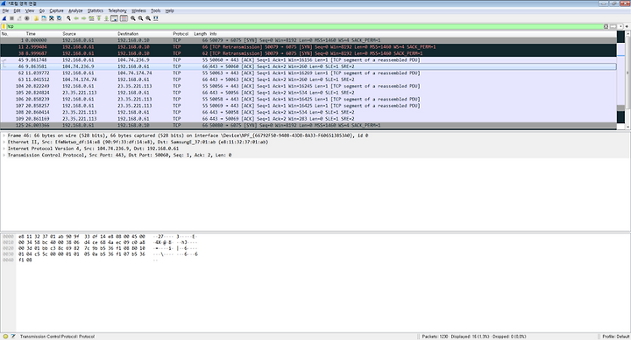Open the Statistics menu
This screenshot has width=631, height=340.
coord(96,10)
